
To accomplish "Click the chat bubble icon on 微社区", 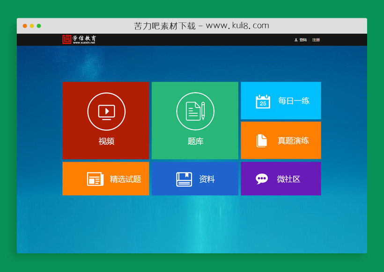I will point(262,179).
